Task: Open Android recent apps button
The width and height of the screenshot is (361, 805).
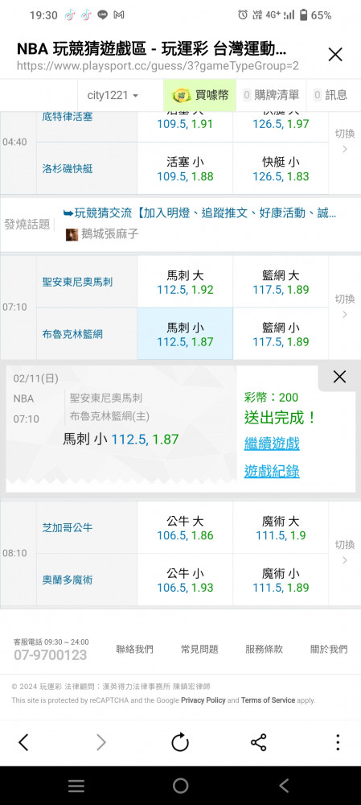Action: [x=76, y=786]
